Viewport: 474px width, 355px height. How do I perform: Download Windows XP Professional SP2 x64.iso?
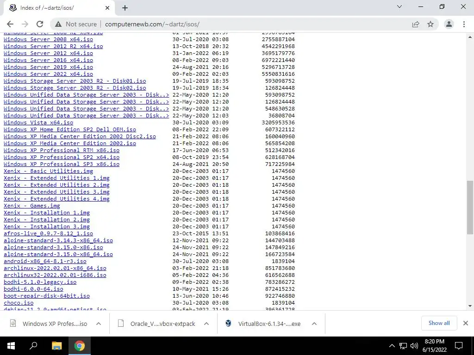62,157
